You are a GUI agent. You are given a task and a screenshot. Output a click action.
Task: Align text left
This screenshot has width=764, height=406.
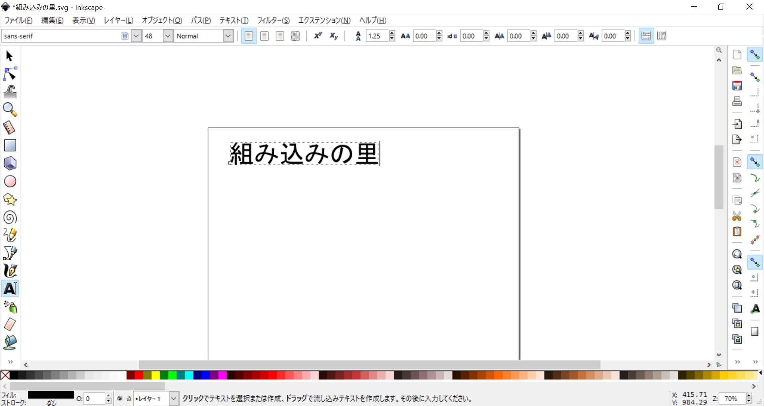coord(249,36)
